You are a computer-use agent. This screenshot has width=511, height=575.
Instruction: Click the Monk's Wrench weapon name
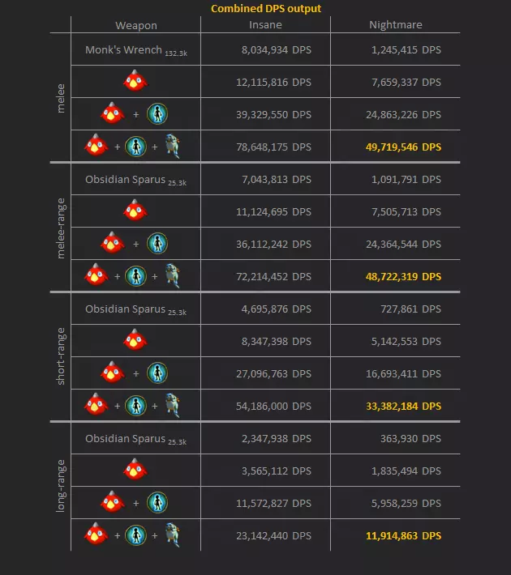pos(123,49)
